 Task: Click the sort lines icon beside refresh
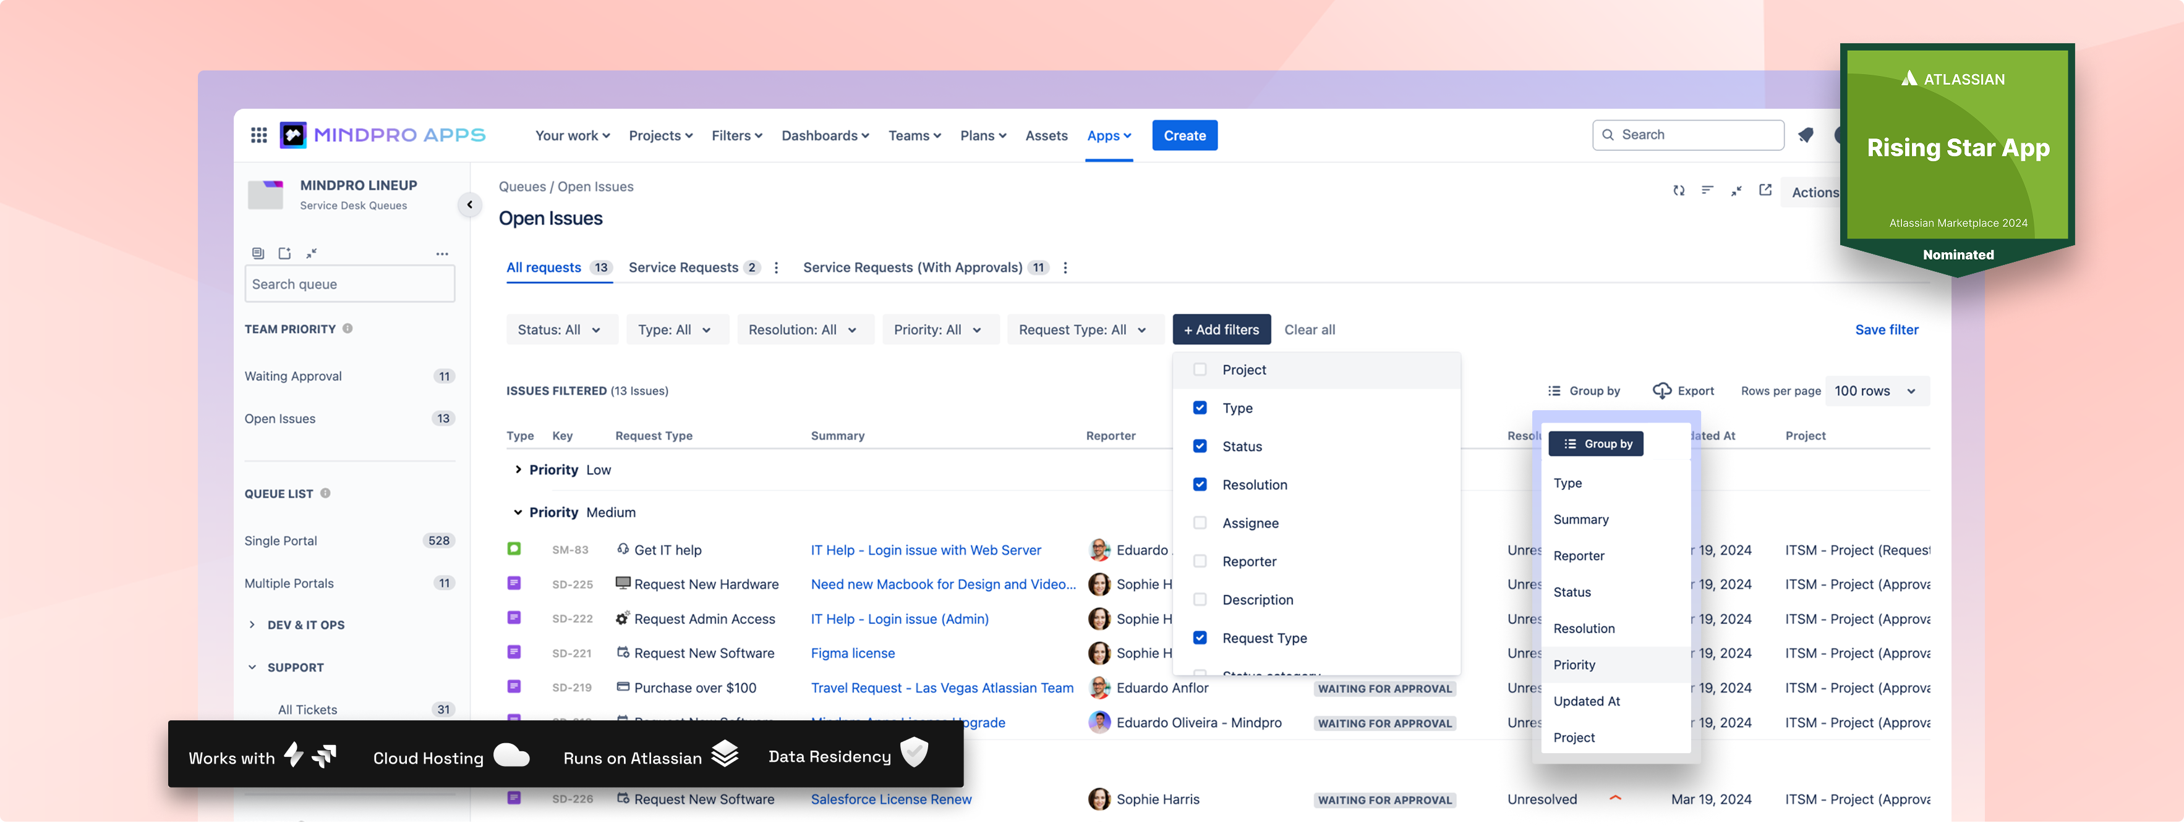(1707, 191)
